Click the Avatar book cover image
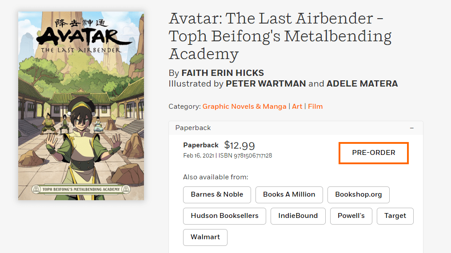451x253 pixels. tap(81, 106)
